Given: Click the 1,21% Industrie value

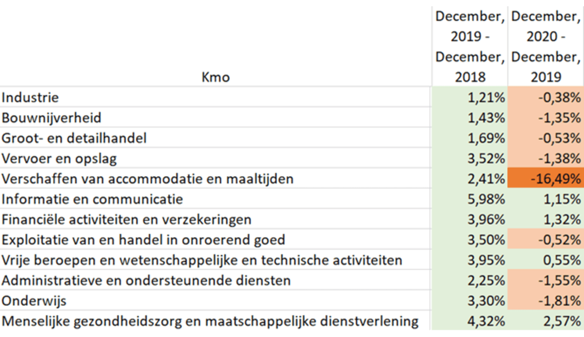Looking at the screenshot, I should point(486,97).
